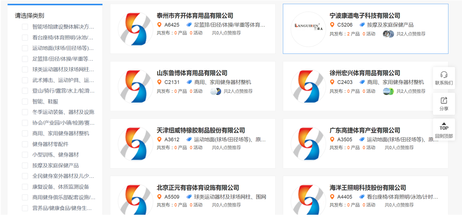
Task: Click the tag icon in 徐州宏兴 card
Action: coord(362,82)
